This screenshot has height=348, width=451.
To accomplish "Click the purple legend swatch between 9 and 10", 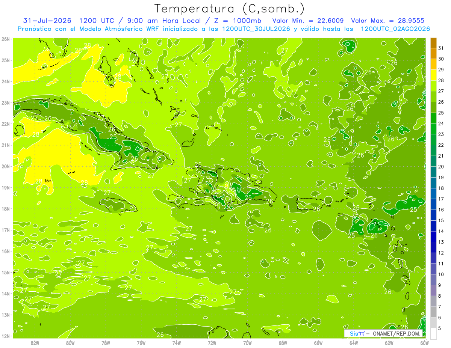I will [x=433, y=280].
